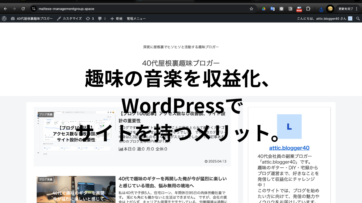Open the WordPress logo menu

pyautogui.click(x=4, y=19)
